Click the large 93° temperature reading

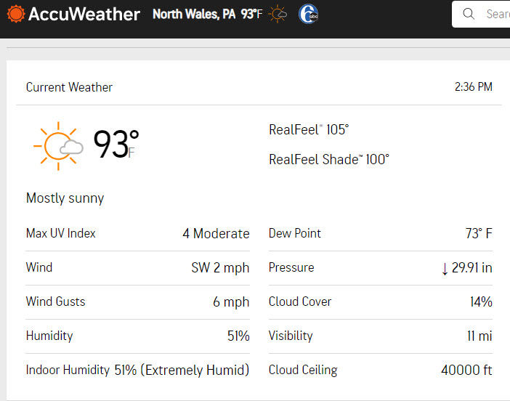tap(116, 144)
